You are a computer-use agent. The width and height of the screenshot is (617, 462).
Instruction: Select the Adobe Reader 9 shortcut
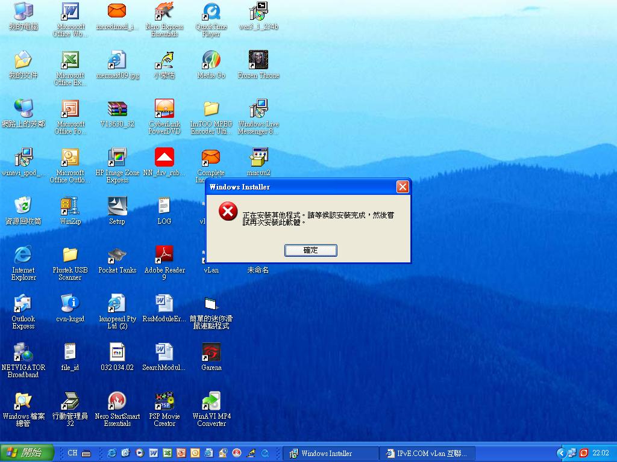click(164, 263)
